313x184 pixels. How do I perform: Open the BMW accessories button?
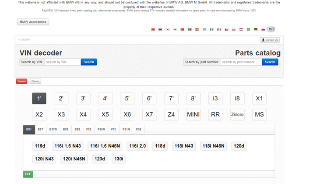pos(33,22)
